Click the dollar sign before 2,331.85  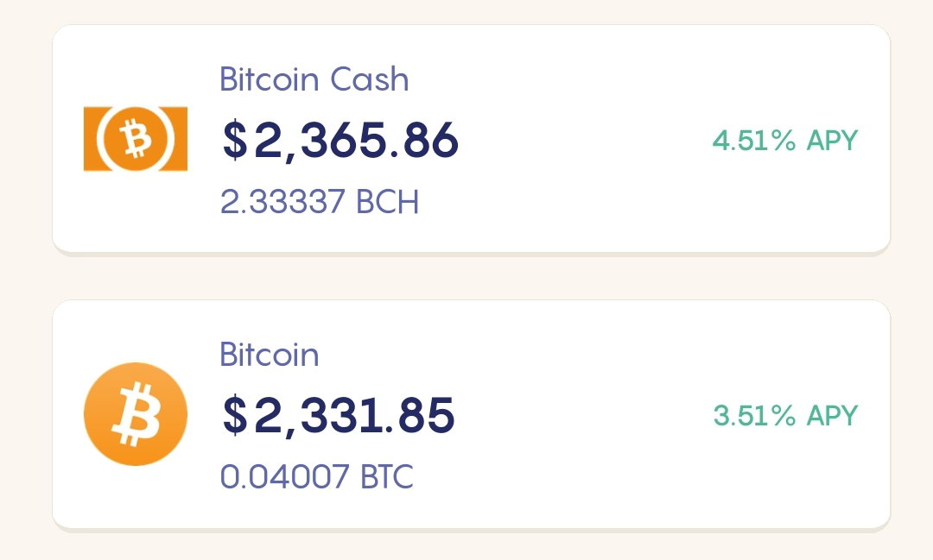235,416
